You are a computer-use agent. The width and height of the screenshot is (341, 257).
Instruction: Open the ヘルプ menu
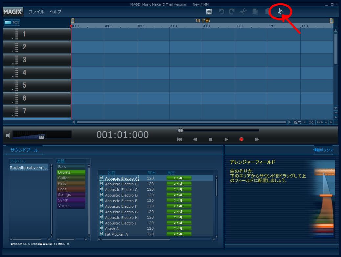coord(56,12)
